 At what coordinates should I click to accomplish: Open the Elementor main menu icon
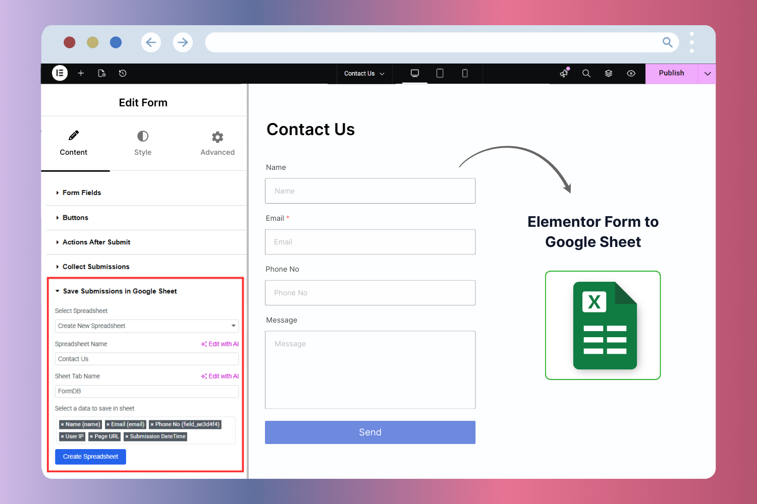(x=60, y=73)
